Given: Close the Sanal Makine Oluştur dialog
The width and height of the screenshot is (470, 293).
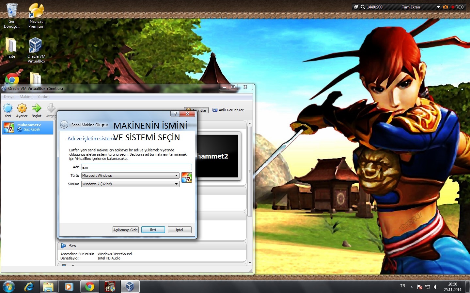Looking at the screenshot, I should (x=187, y=114).
